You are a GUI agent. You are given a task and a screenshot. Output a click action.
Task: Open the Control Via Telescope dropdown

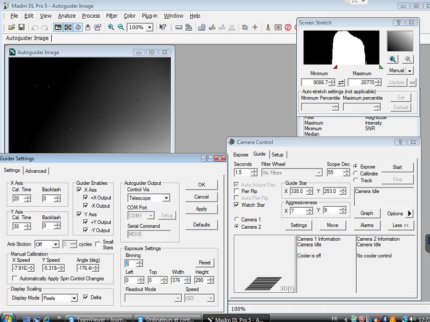[x=166, y=198]
